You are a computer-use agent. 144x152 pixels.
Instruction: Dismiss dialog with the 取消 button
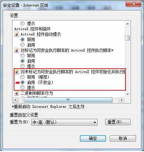[123, 139]
